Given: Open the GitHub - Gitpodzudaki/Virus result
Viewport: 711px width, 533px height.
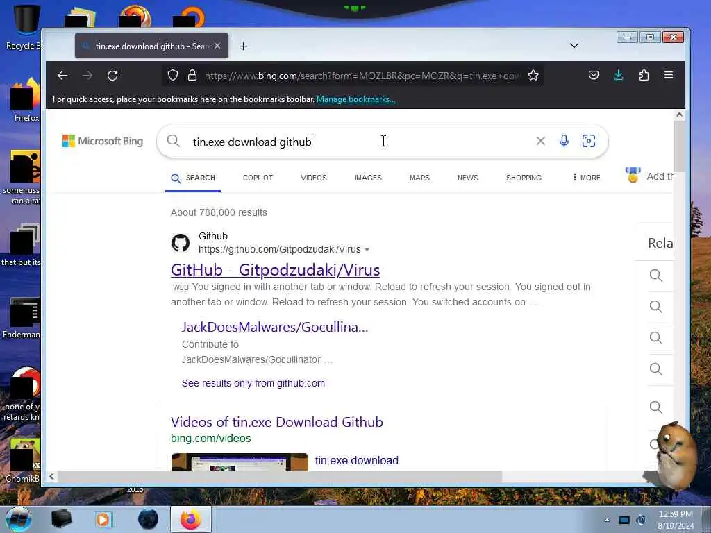Looking at the screenshot, I should point(275,270).
